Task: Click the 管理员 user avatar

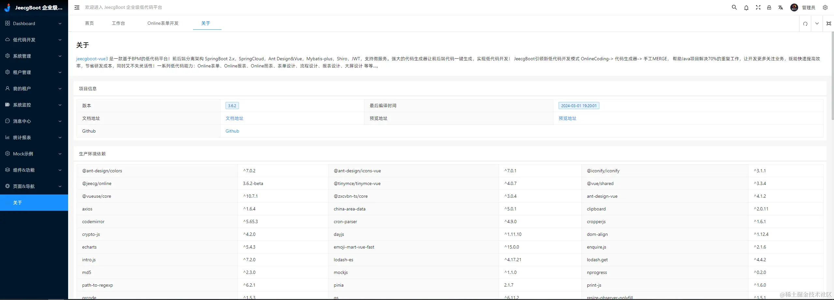Action: tap(794, 7)
